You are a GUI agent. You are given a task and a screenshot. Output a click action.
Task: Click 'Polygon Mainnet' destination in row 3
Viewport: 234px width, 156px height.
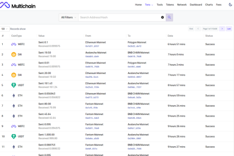point(137,63)
